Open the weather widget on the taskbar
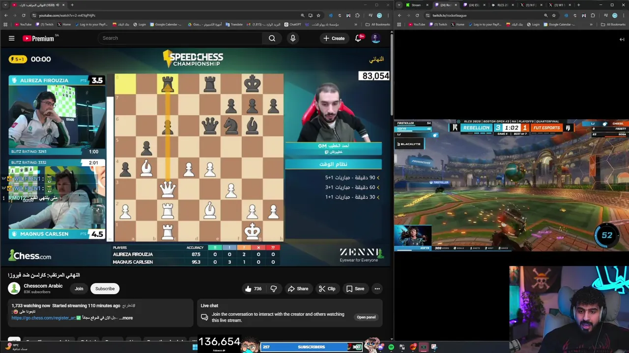The width and height of the screenshot is (629, 353). coord(16,347)
